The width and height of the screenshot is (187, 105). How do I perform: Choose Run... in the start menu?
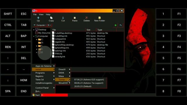[44, 91]
